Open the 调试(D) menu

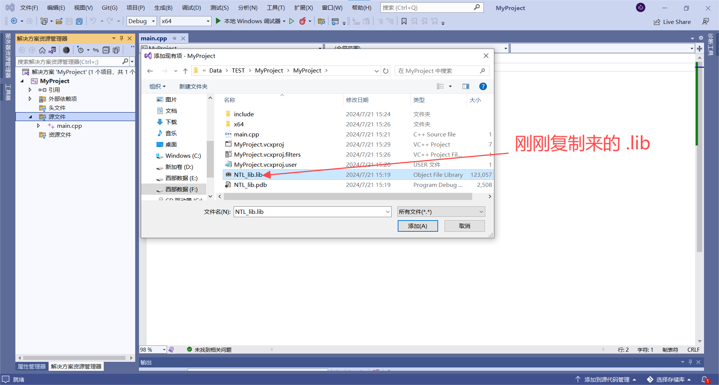191,7
